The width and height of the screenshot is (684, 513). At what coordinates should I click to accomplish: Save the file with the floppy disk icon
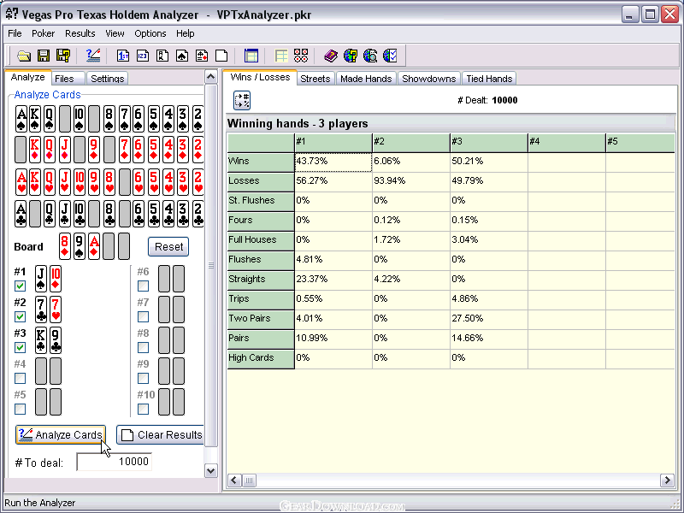(44, 56)
